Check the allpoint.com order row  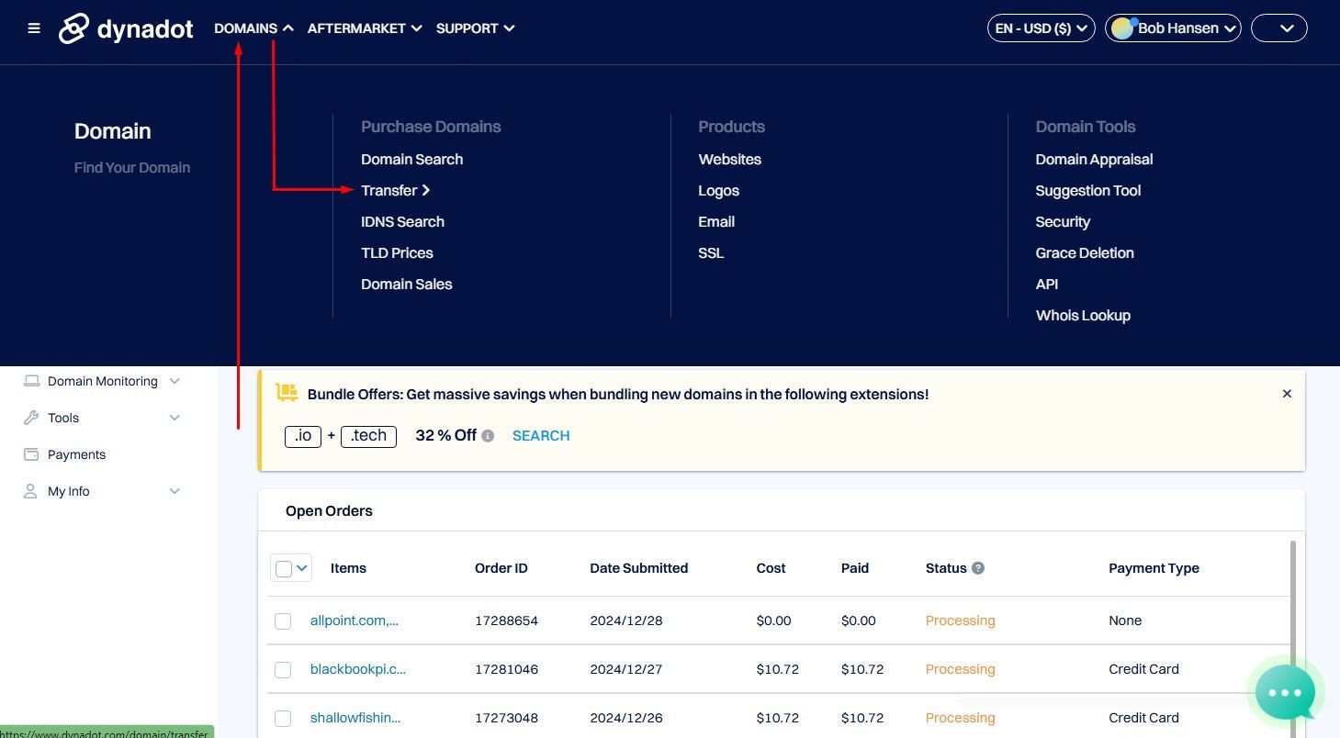coord(283,621)
